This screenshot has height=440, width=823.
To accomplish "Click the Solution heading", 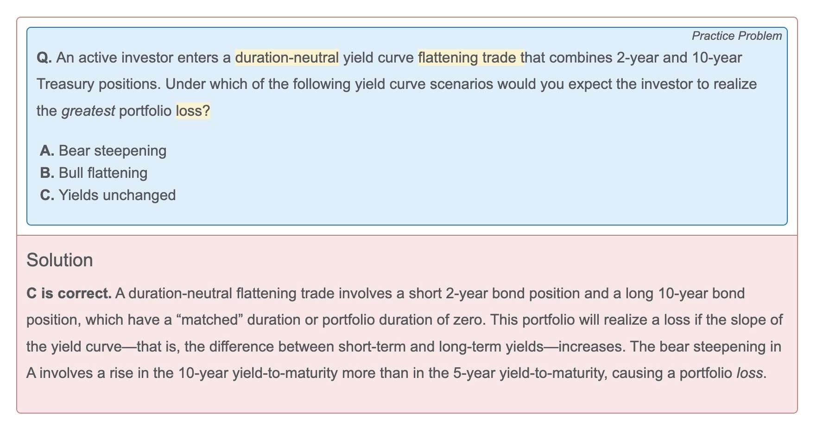I will click(60, 260).
